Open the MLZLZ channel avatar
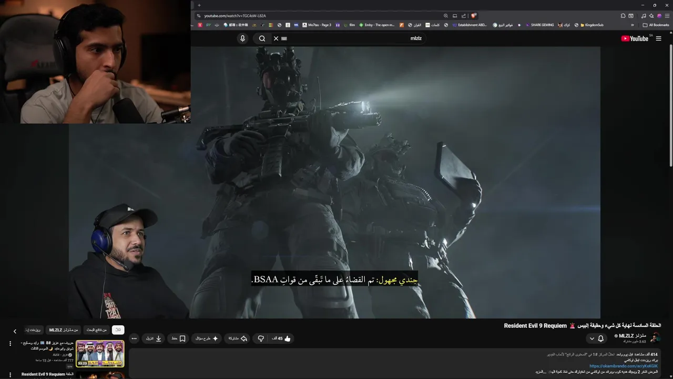 click(x=655, y=338)
